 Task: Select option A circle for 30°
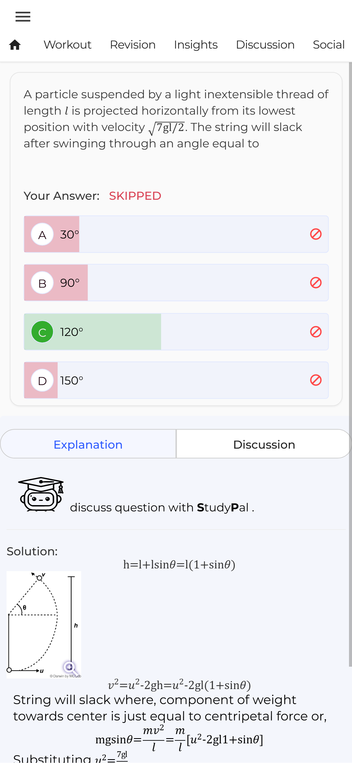[x=42, y=234]
